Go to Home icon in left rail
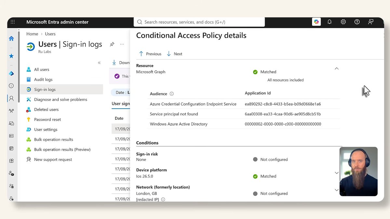The image size is (390, 219). point(11,38)
